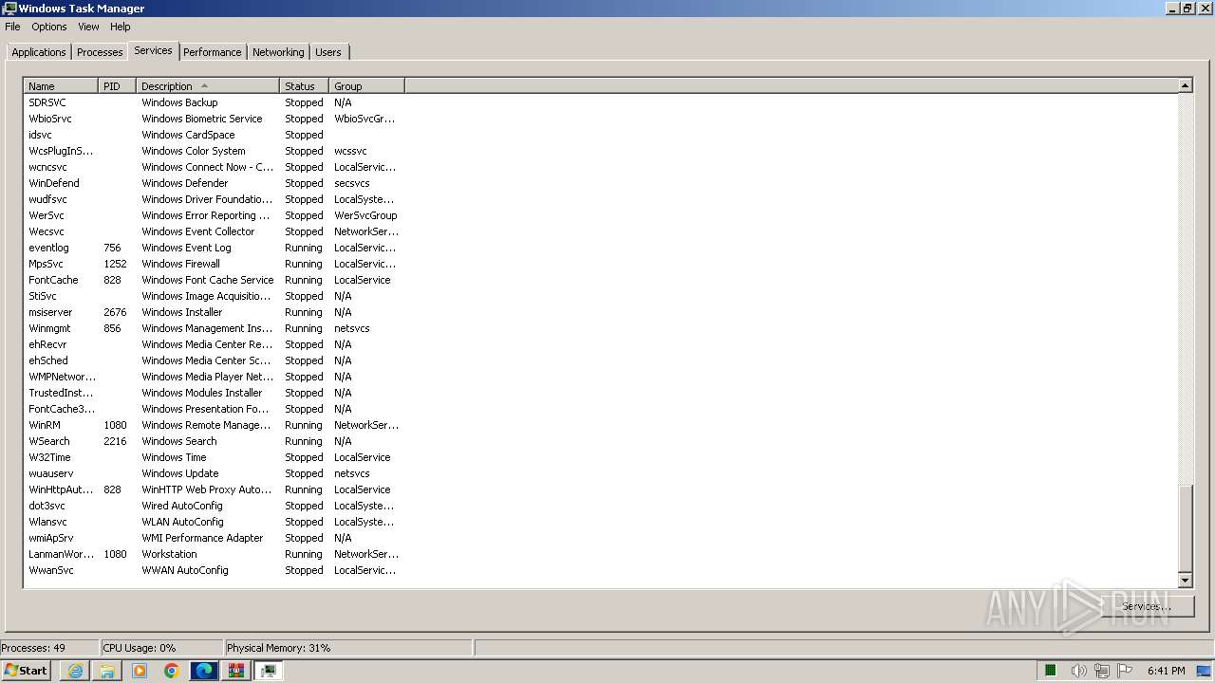This screenshot has width=1215, height=683.
Task: Select the Wlansvc WLAN AutoConfig row
Action: 215,522
